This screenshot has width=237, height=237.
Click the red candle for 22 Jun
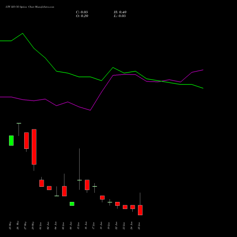point(118,204)
